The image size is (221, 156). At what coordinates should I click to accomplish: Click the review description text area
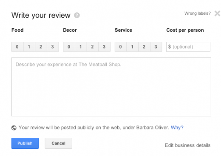pyautogui.click(x=111, y=87)
